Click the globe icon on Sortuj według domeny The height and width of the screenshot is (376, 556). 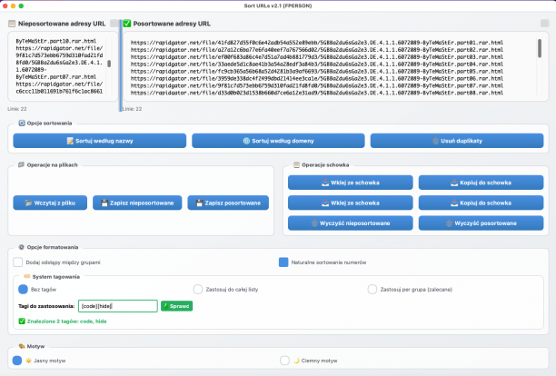tap(246, 141)
